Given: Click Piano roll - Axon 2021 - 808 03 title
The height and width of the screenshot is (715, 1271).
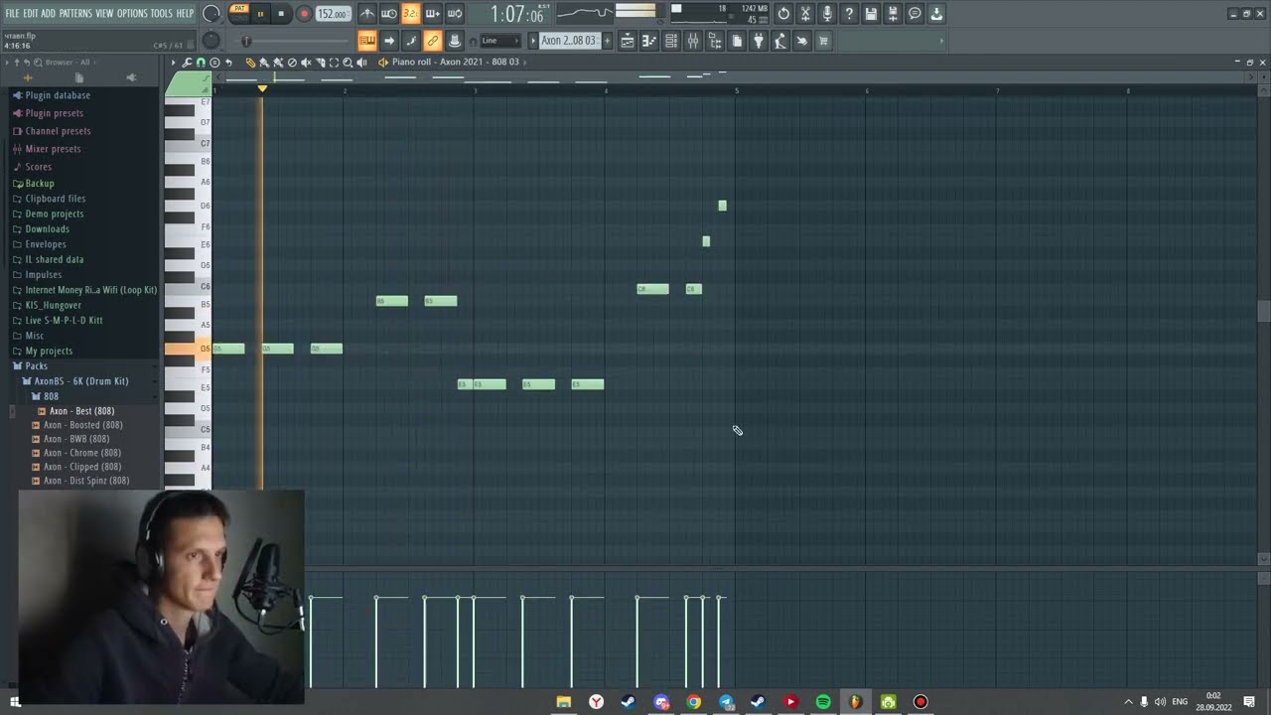Looking at the screenshot, I should [x=455, y=62].
